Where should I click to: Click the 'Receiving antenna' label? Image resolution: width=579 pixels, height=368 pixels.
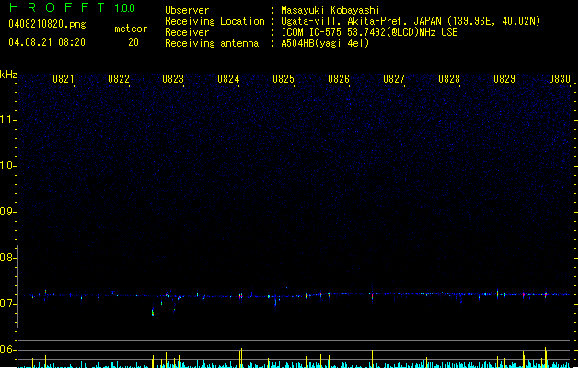point(212,43)
